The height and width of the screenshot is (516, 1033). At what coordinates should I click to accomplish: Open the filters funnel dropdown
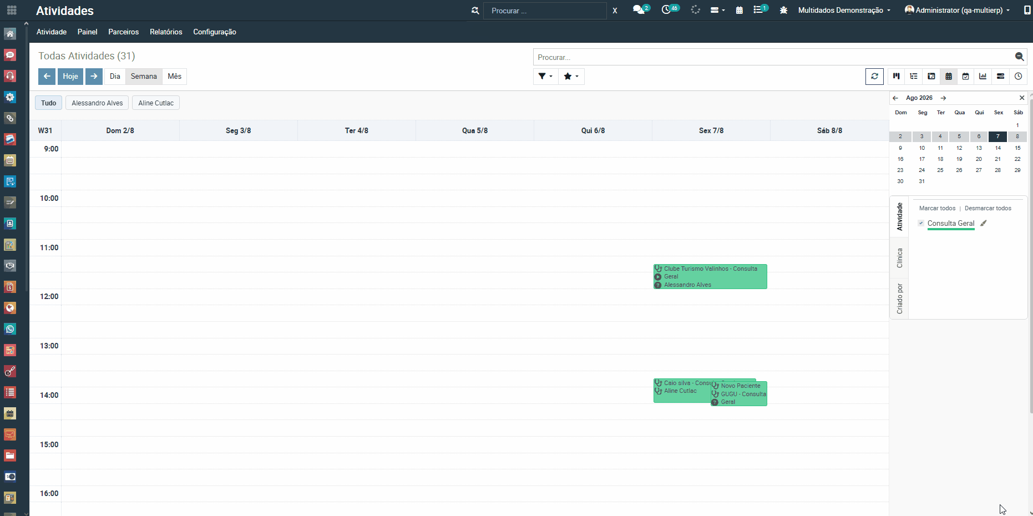pos(545,77)
